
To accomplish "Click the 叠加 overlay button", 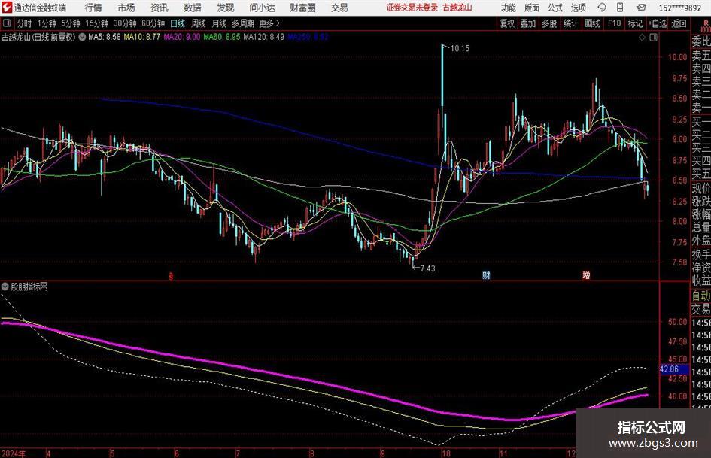I will pyautogui.click(x=528, y=23).
